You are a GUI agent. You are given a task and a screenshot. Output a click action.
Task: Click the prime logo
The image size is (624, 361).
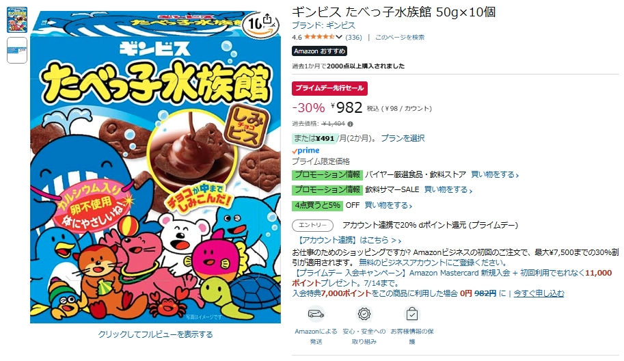tap(306, 150)
